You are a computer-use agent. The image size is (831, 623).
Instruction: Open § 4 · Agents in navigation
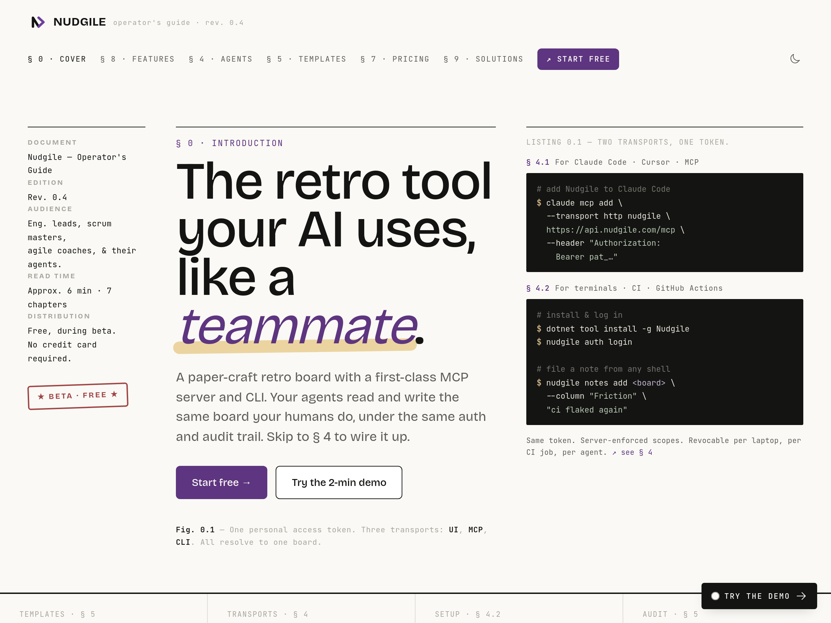pos(221,59)
